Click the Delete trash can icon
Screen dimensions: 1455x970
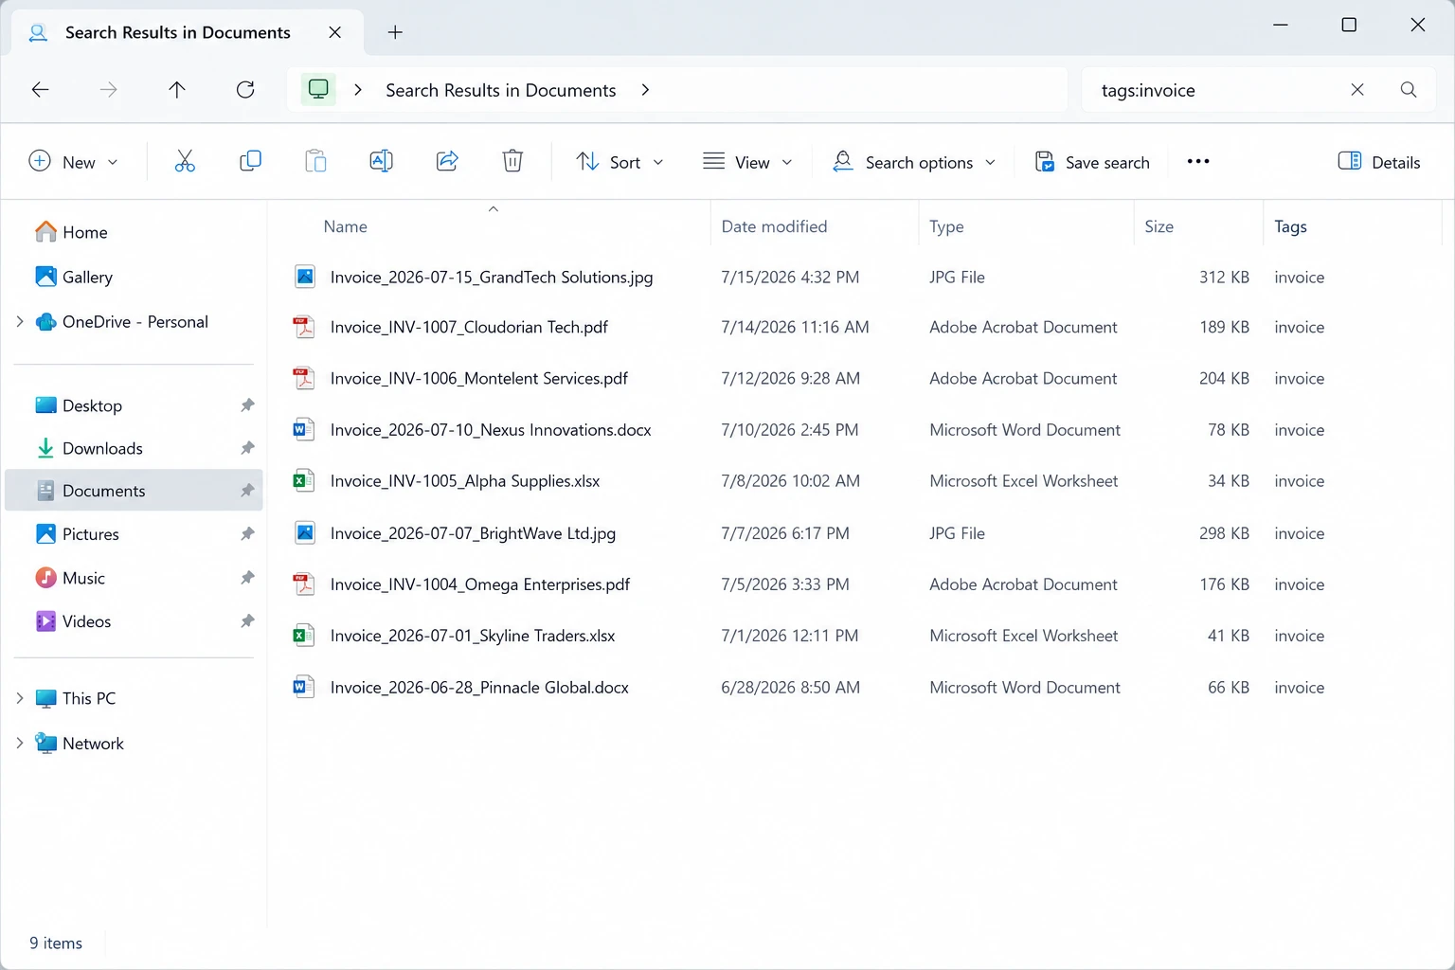(512, 161)
